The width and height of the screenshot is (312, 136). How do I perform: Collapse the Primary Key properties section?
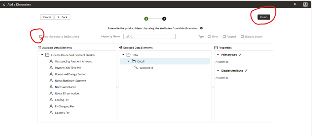(218, 55)
